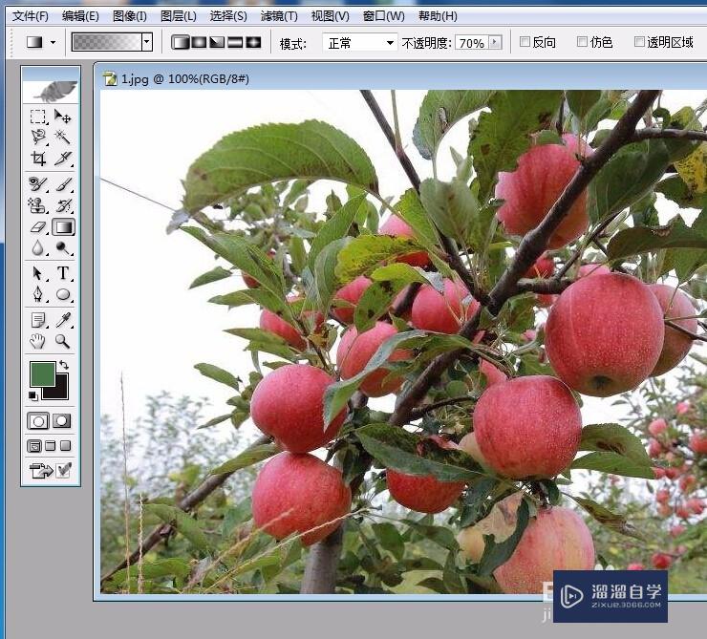This screenshot has width=707, height=639.
Task: Select the Slice tool
Action: click(63, 158)
